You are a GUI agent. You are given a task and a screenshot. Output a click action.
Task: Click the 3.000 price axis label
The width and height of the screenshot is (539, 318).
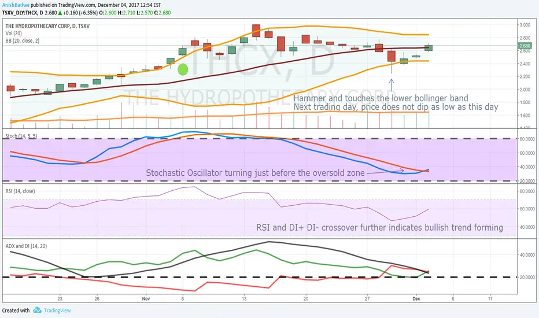click(525, 25)
